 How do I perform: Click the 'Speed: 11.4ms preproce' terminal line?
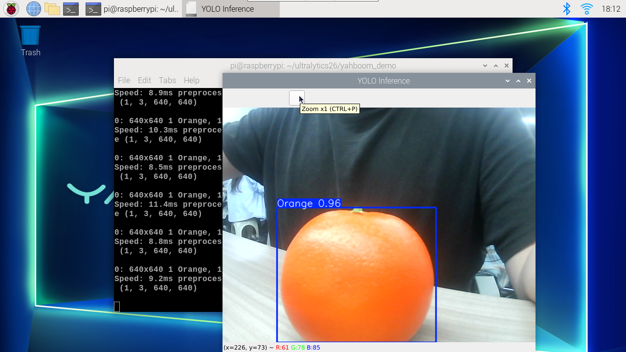(x=168, y=204)
